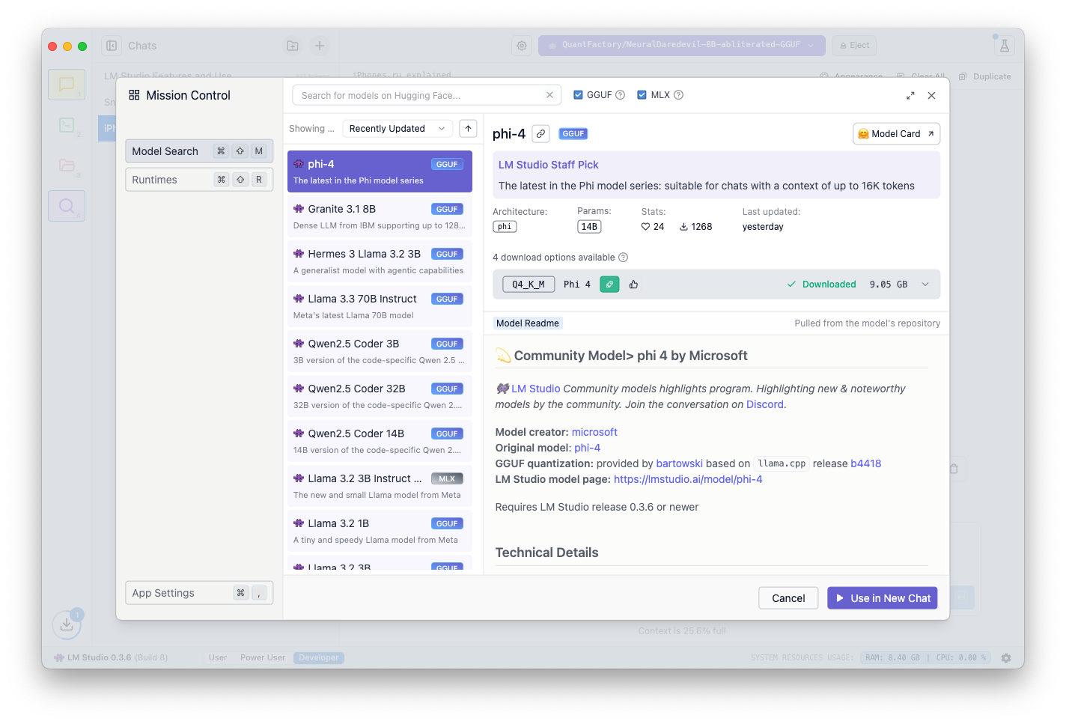Reverse the sort direction arrow

tap(468, 129)
